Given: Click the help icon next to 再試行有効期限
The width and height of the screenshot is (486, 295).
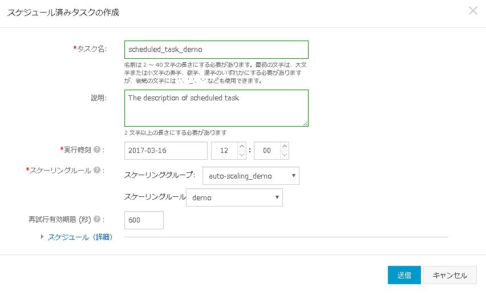Looking at the screenshot, I should [x=97, y=219].
